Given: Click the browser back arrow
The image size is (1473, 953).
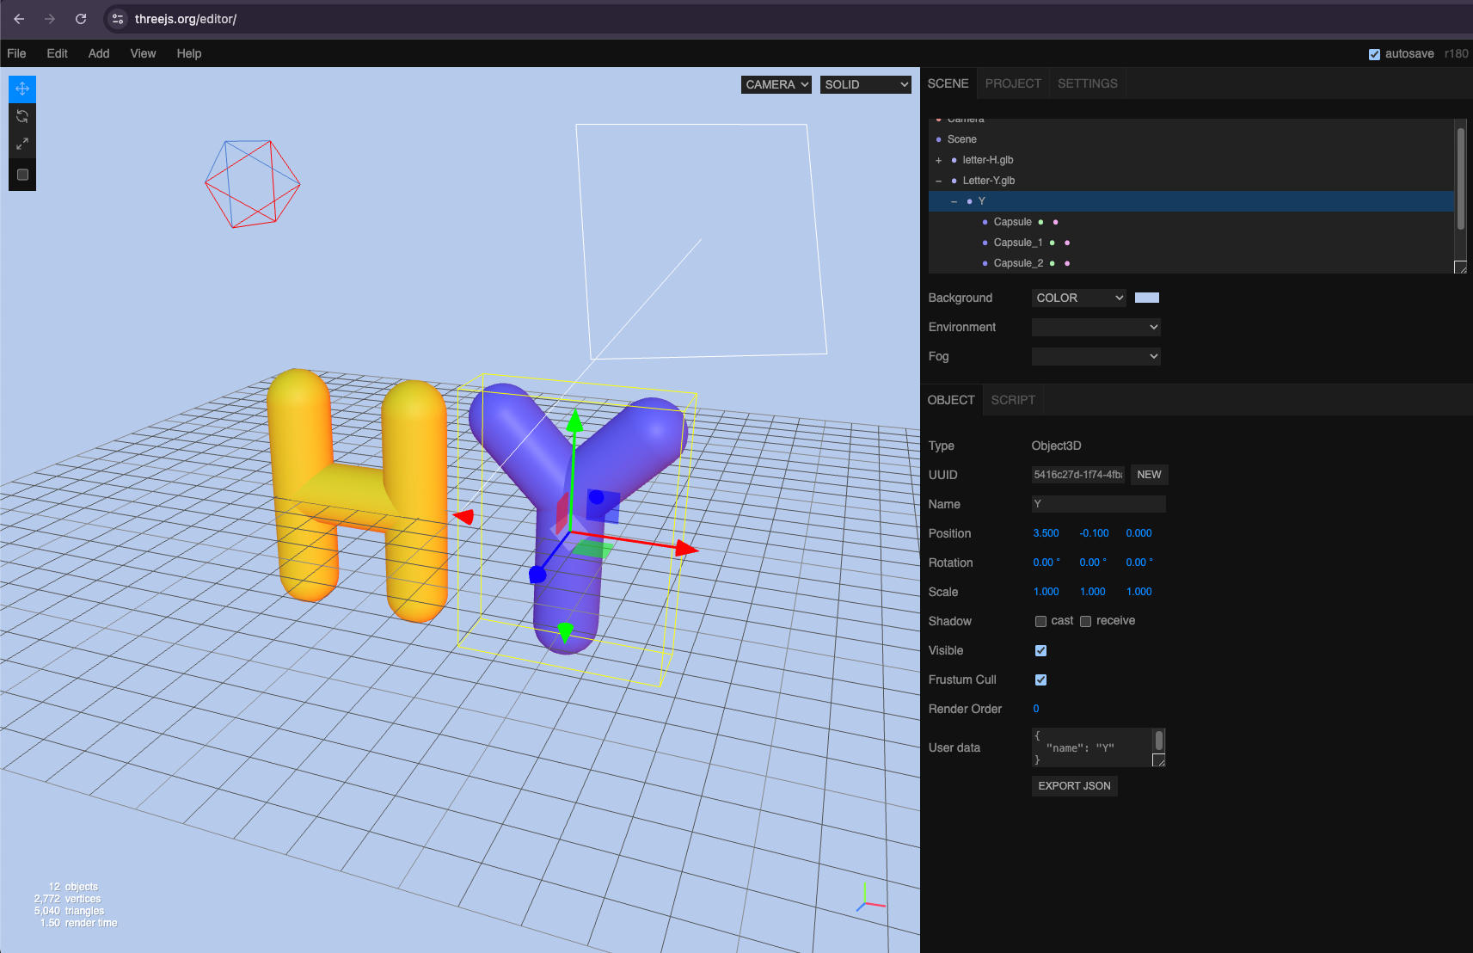Looking at the screenshot, I should (19, 19).
